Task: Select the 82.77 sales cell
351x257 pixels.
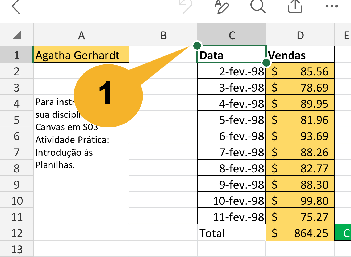Action: pyautogui.click(x=300, y=168)
